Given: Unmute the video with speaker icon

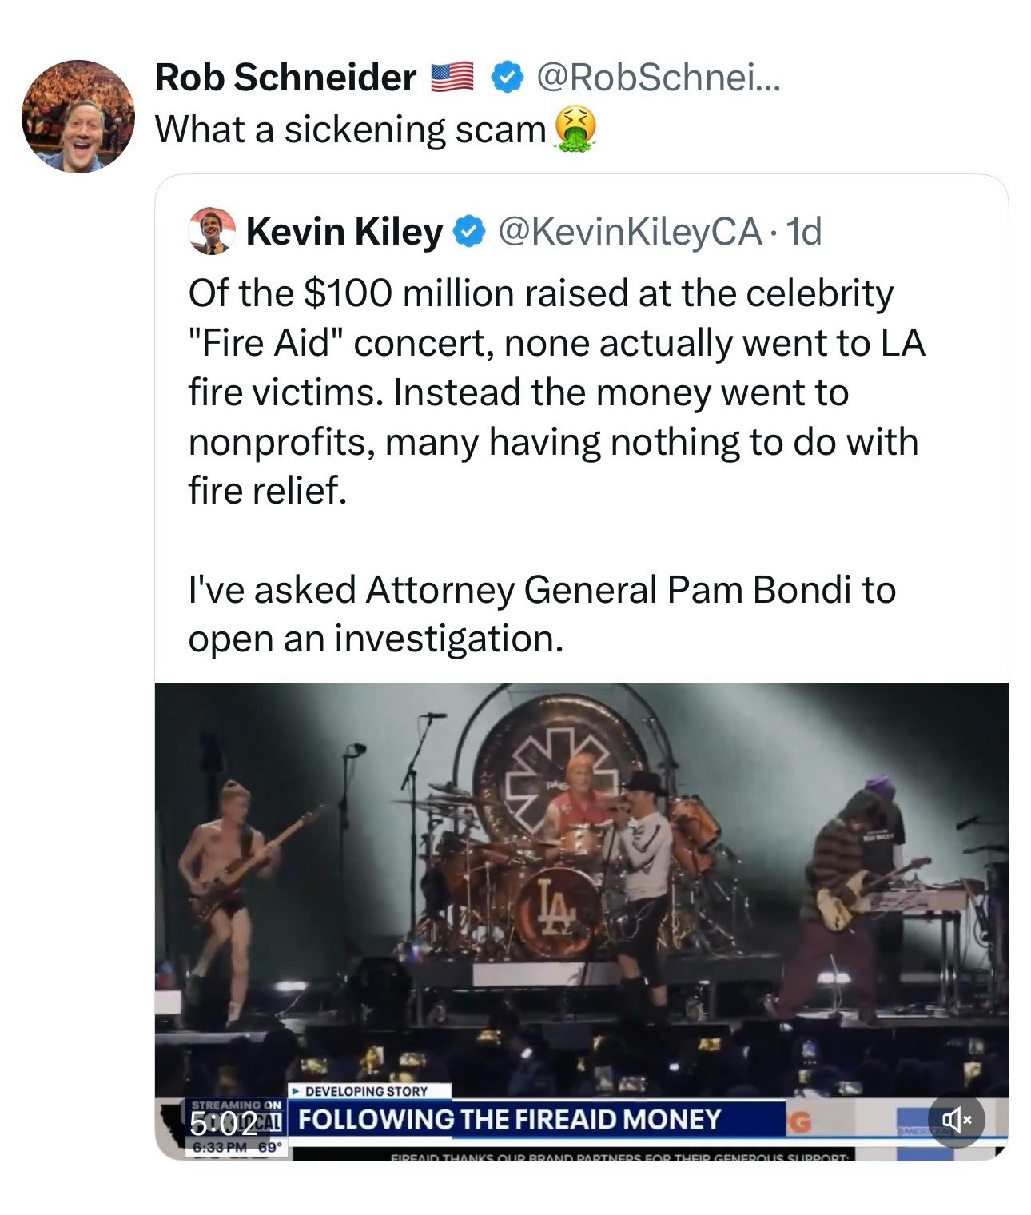Looking at the screenshot, I should pos(957,1120).
